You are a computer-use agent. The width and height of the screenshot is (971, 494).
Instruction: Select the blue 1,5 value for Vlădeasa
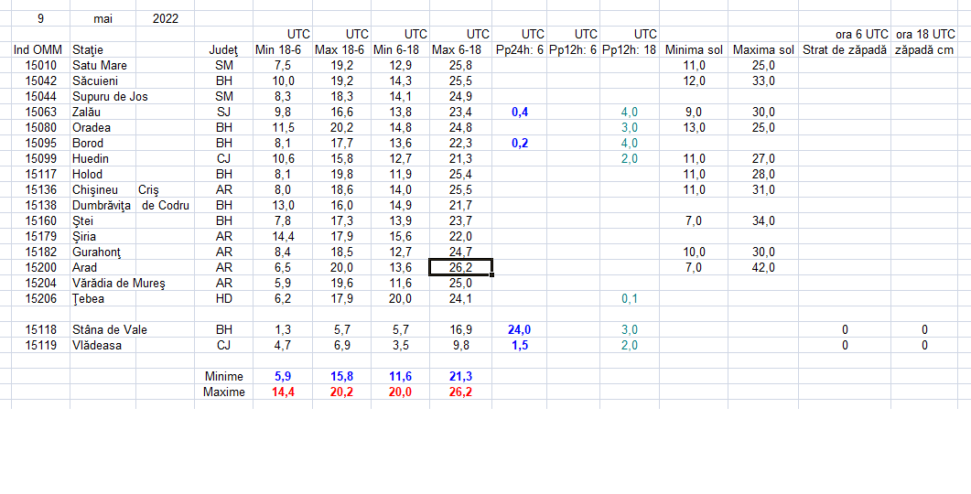click(x=520, y=345)
